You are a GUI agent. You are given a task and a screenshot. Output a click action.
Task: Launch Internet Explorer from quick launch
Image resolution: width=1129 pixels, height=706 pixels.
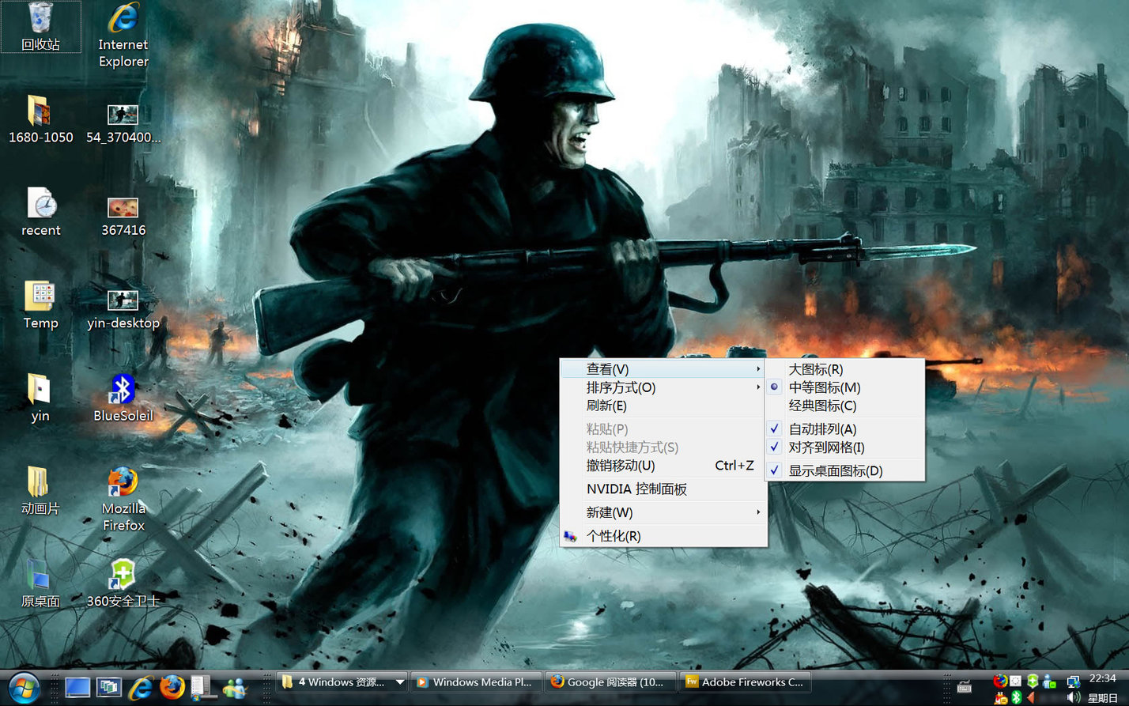(x=141, y=687)
